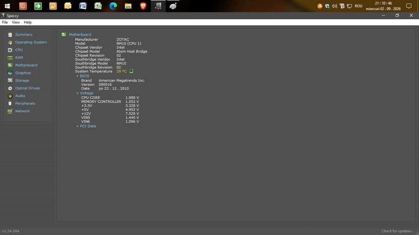The image size is (419, 235).
Task: Click the Southbridge Model label
Action: (91, 64)
